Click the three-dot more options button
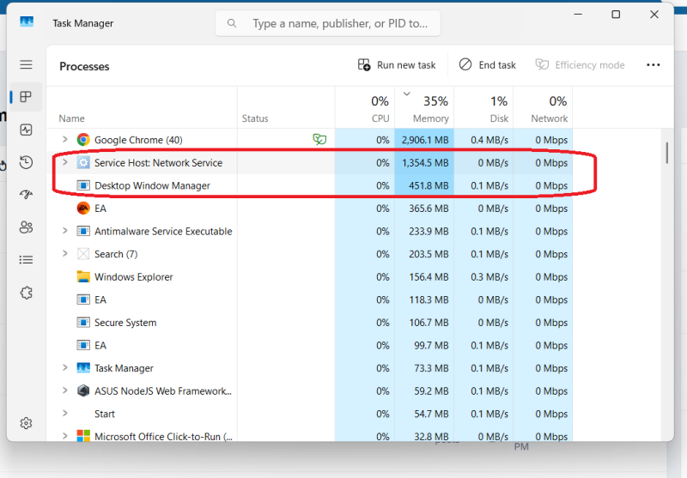Image resolution: width=687 pixels, height=478 pixels. (653, 65)
